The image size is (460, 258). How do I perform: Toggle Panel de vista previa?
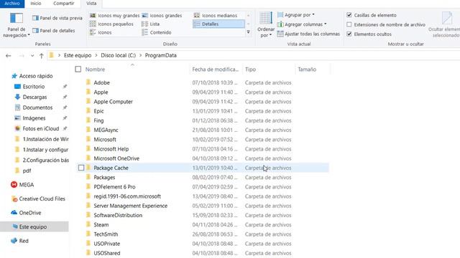(x=57, y=18)
